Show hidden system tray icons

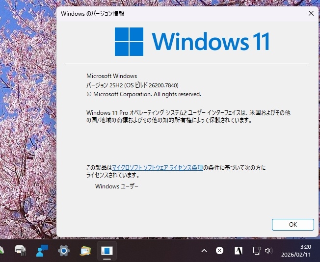204,251
